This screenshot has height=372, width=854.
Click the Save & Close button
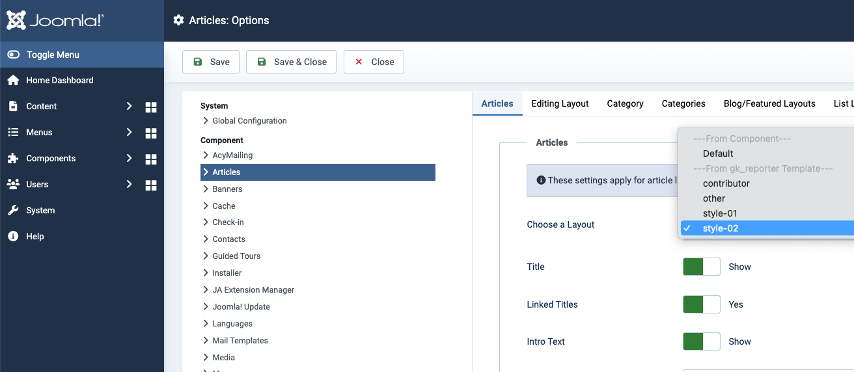(x=291, y=62)
